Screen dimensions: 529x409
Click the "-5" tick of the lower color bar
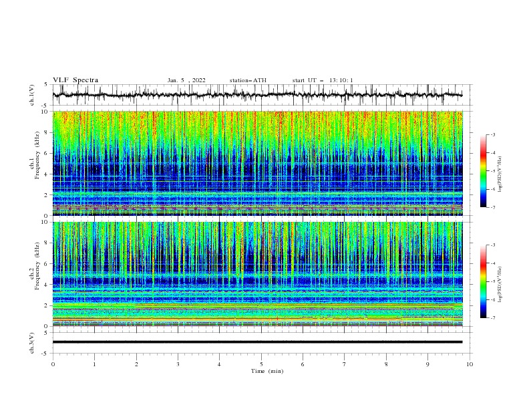(x=492, y=281)
